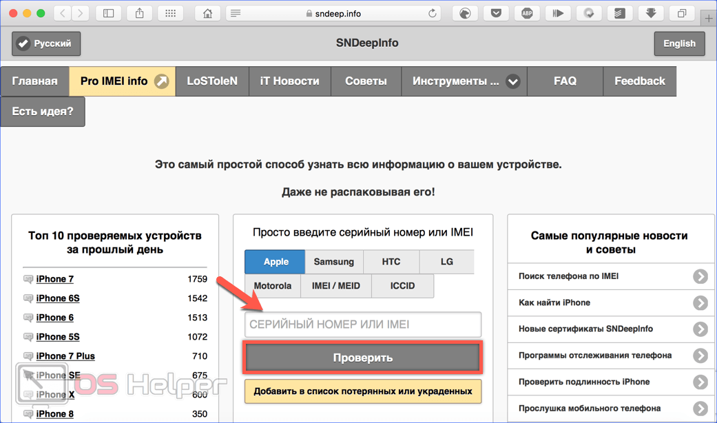Add to lost or stolen list button
The height and width of the screenshot is (423, 717).
point(363,391)
